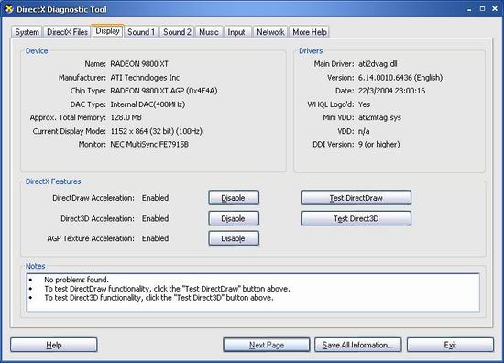Open the Sound 2 tab
The width and height of the screenshot is (504, 363).
click(x=177, y=32)
